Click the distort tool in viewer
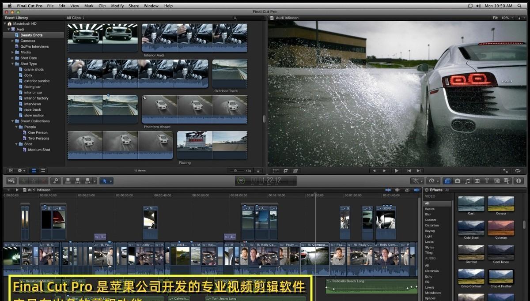 click(x=295, y=171)
